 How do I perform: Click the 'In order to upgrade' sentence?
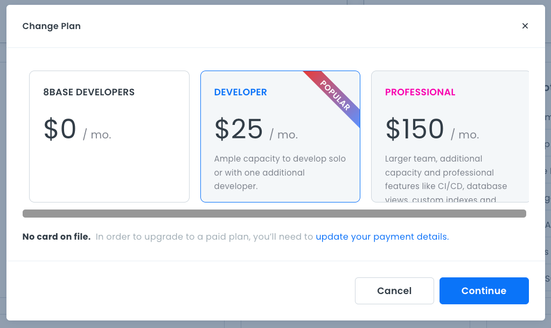point(204,237)
